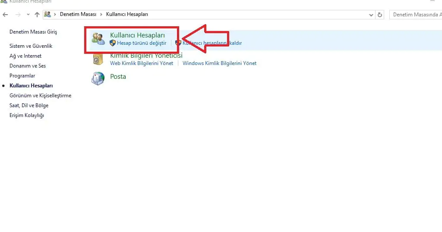Open the green Kullanıcı Hesapları heading
The image size is (442, 232).
[x=137, y=35]
